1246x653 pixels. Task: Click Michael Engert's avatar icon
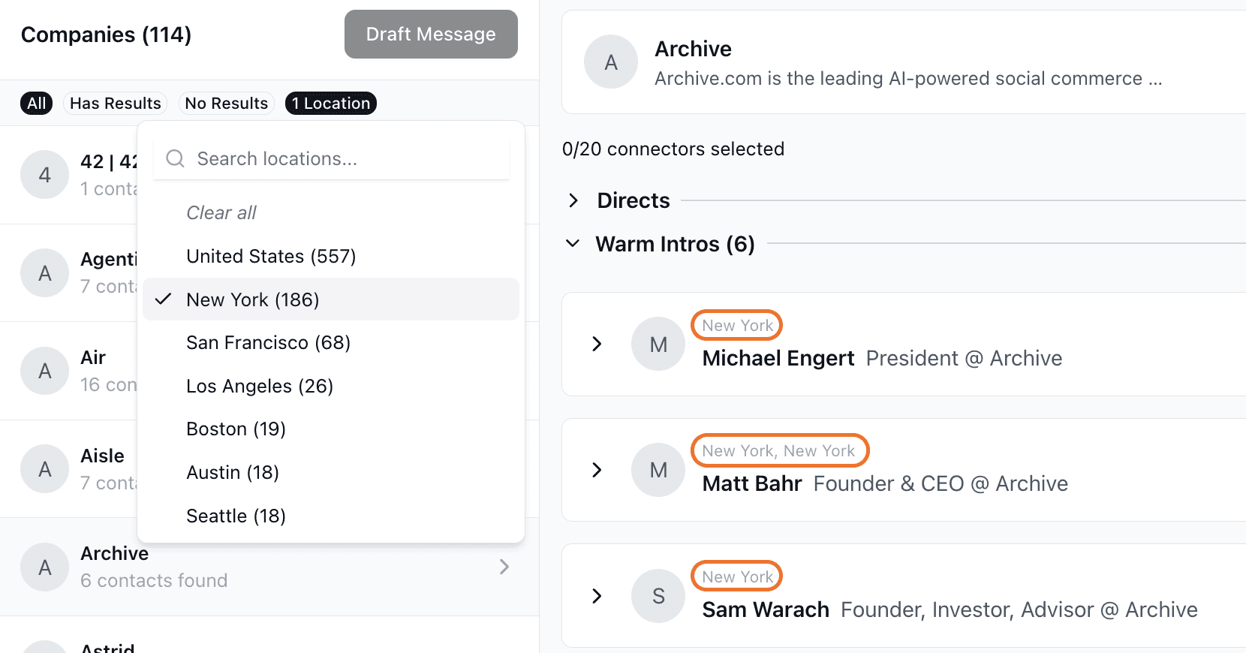click(x=658, y=345)
